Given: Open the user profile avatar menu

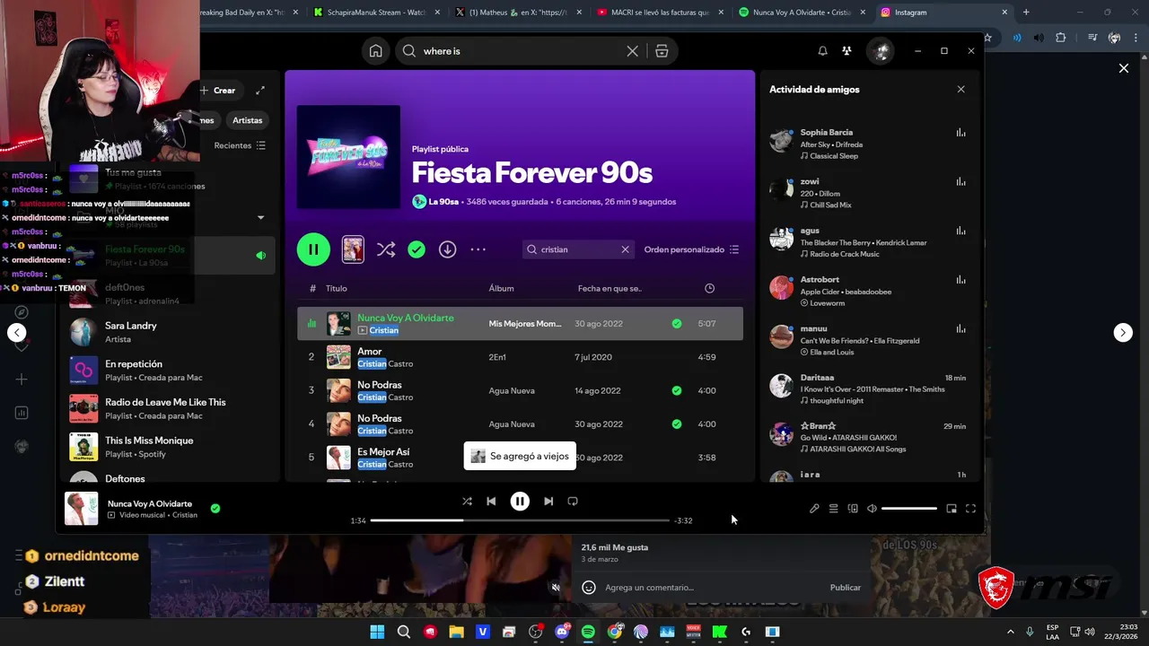Looking at the screenshot, I should click(x=881, y=51).
